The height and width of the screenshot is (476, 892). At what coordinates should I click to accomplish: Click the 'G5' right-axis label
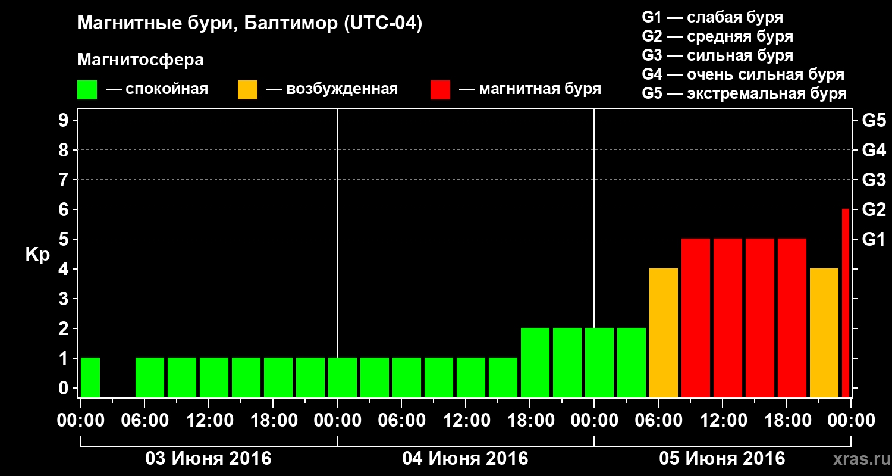click(874, 120)
